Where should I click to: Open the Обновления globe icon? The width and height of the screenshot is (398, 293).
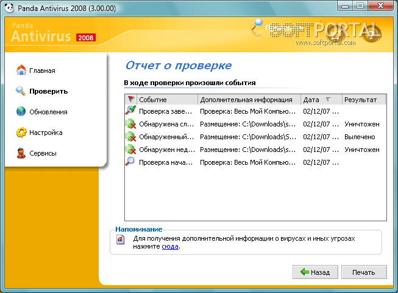[x=21, y=111]
